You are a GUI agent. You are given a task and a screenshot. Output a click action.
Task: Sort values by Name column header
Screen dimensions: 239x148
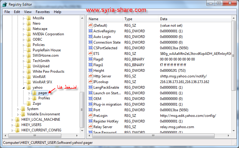(x=105, y=19)
